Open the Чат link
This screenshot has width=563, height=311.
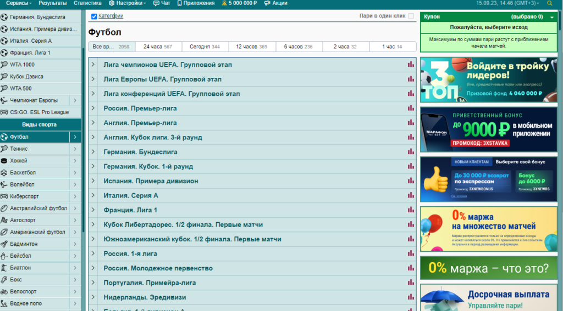point(162,3)
